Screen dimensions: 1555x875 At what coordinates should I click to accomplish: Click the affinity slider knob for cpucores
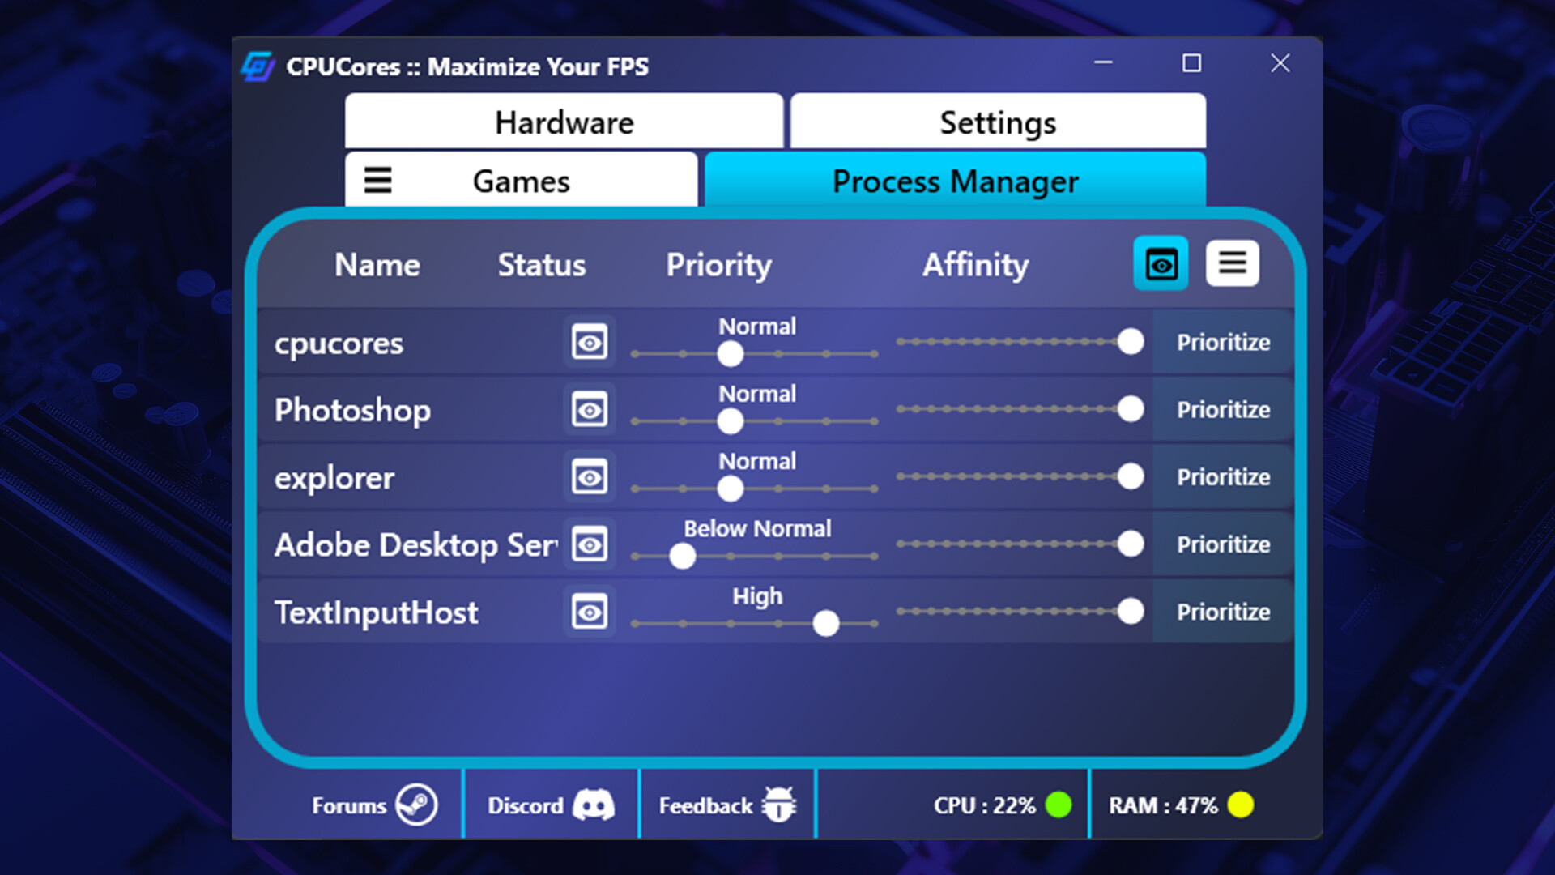pyautogui.click(x=1131, y=341)
